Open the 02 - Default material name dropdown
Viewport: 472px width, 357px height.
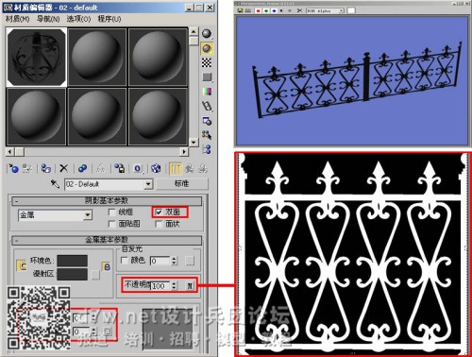(x=148, y=184)
